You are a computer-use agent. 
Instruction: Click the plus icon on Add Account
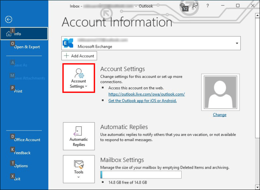pos(66,56)
